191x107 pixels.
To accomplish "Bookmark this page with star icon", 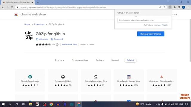I will [x=164, y=7].
